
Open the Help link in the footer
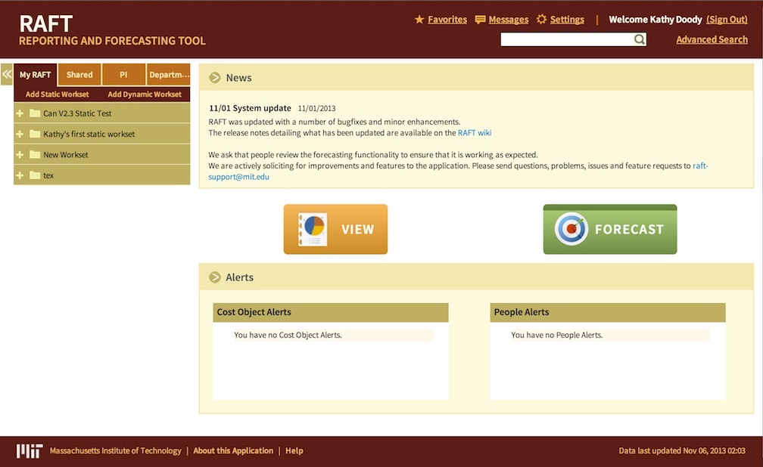point(294,451)
